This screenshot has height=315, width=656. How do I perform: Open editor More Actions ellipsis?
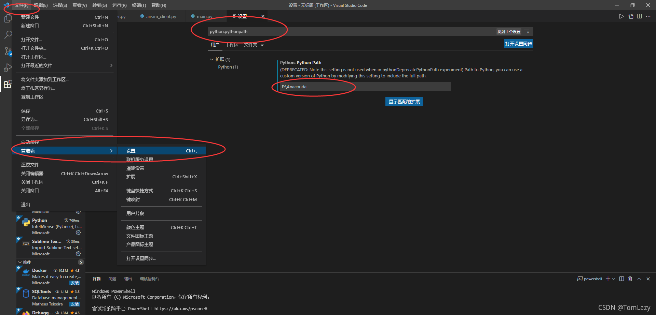[x=648, y=16]
